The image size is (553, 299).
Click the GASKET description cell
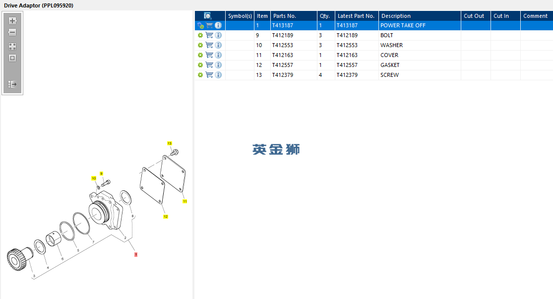coord(420,65)
